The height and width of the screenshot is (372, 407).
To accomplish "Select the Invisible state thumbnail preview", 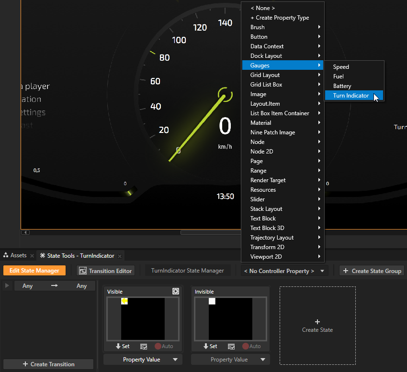I will (230, 318).
